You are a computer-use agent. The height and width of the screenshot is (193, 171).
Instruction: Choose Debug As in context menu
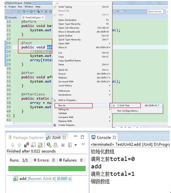pos(82,109)
